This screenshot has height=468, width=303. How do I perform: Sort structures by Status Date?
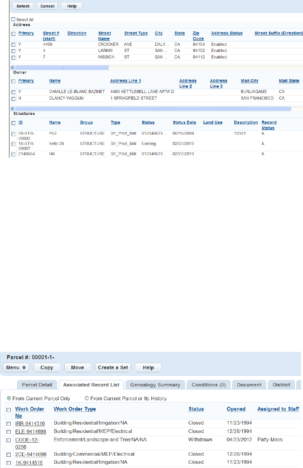pyautogui.click(x=184, y=122)
